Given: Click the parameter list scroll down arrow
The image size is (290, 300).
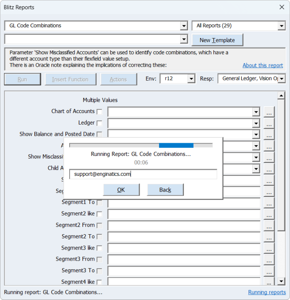Looking at the screenshot, I should [x=281, y=281].
